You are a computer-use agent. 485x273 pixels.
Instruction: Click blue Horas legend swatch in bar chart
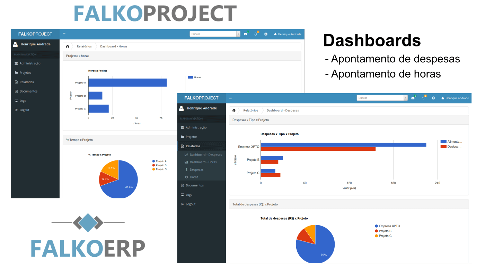pos(190,77)
